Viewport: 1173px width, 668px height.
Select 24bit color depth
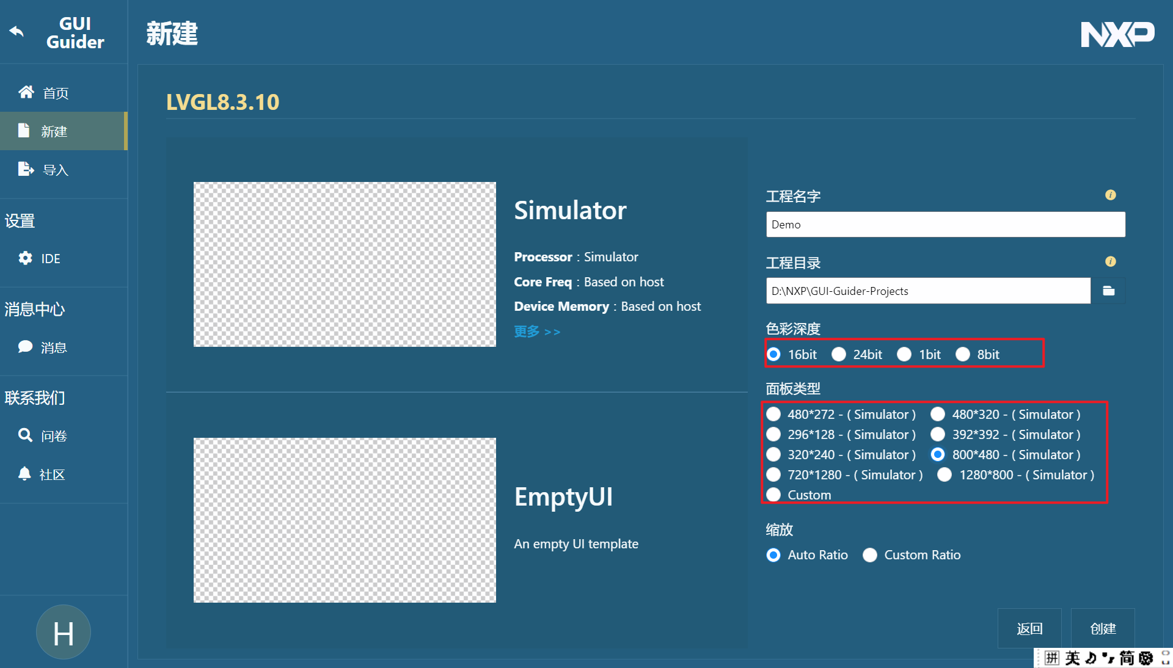(x=839, y=354)
